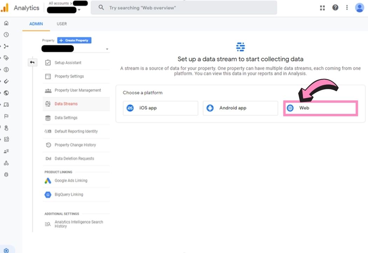Screen dimensions: 368x253
Task: Expand the property selector dropdown arrow
Action: 107,49
